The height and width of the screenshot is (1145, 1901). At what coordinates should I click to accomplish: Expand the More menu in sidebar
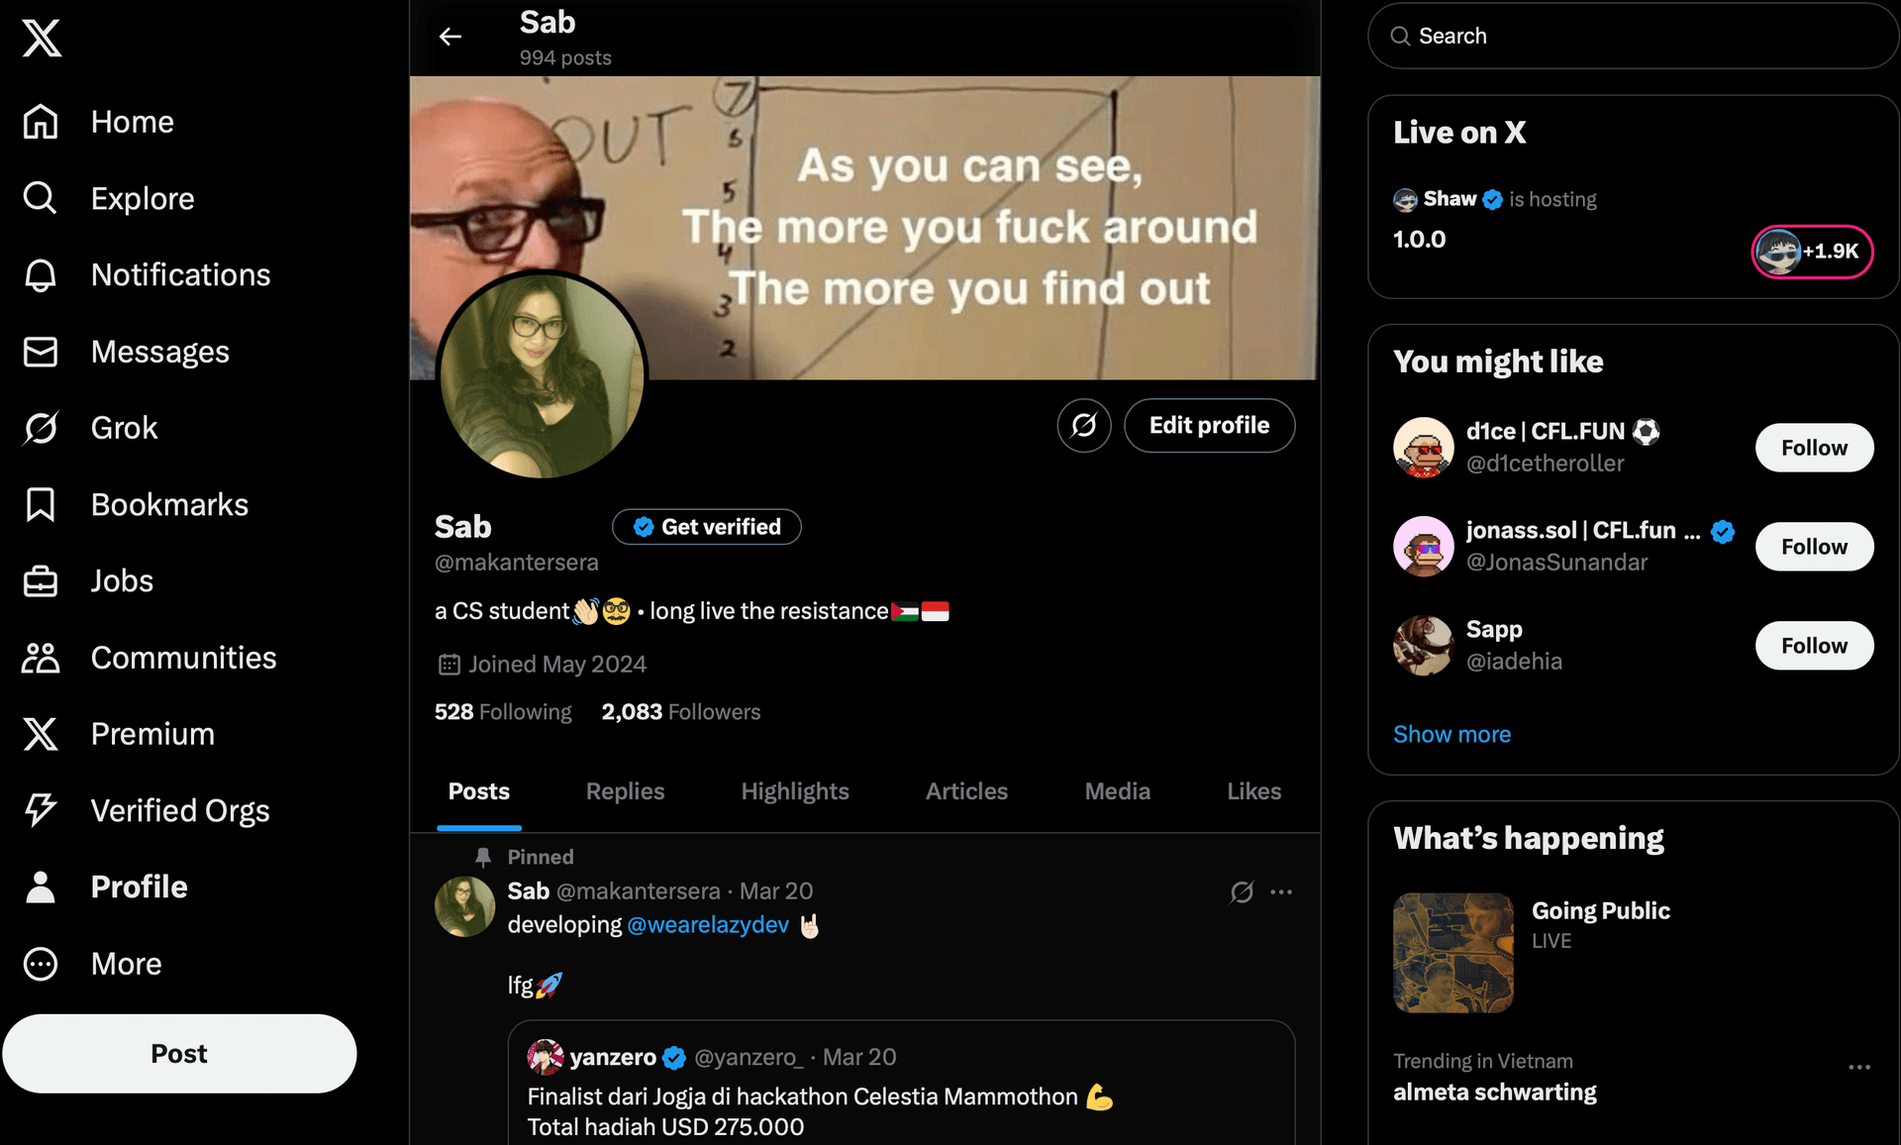[92, 964]
